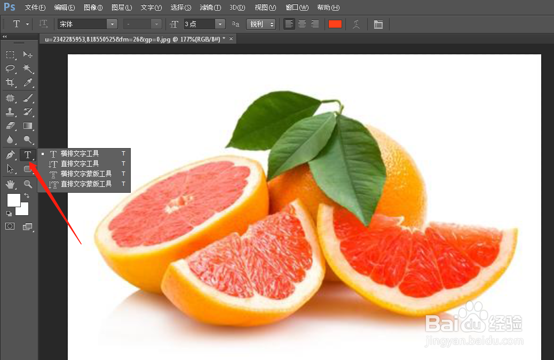The image size is (554, 360).
Task: Select the Eraser tool
Action: (10, 126)
